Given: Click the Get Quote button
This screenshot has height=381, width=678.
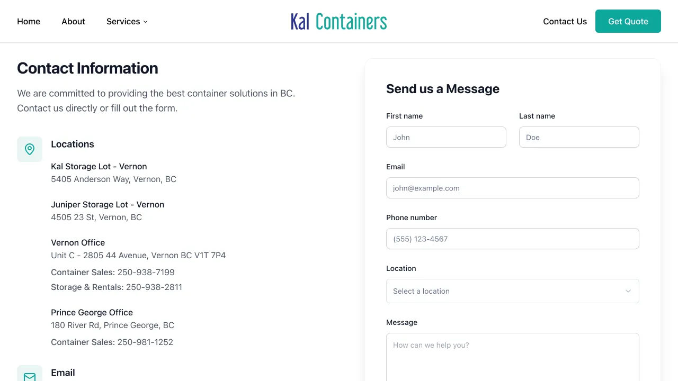Looking at the screenshot, I should pos(628,21).
